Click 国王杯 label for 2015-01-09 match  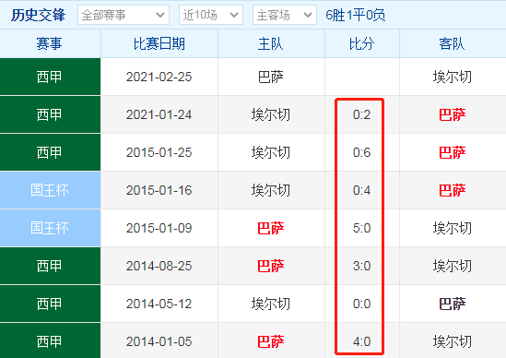(x=50, y=228)
